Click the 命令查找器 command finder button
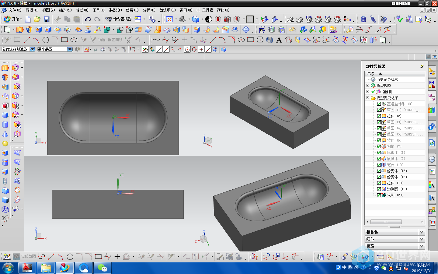The image size is (438, 274). 119,19
